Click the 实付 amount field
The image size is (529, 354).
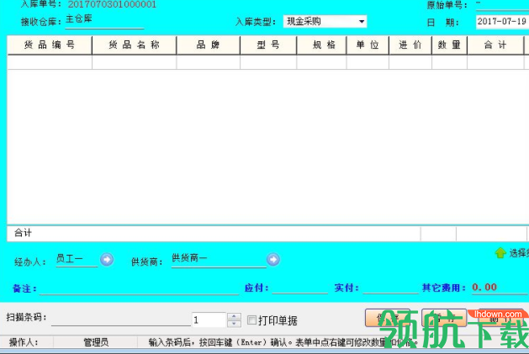tap(391, 288)
